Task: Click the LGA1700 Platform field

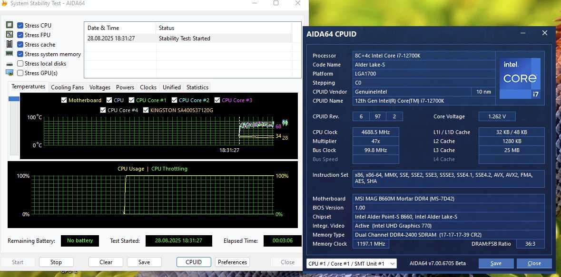Action: pyautogui.click(x=423, y=74)
